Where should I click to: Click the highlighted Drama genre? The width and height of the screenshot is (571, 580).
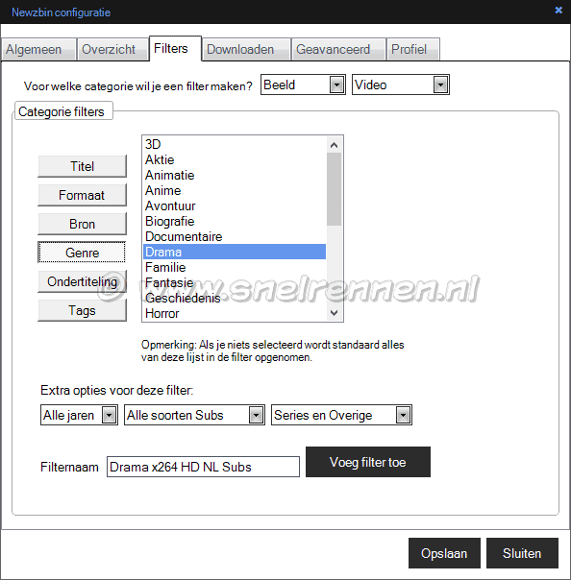coord(235,252)
